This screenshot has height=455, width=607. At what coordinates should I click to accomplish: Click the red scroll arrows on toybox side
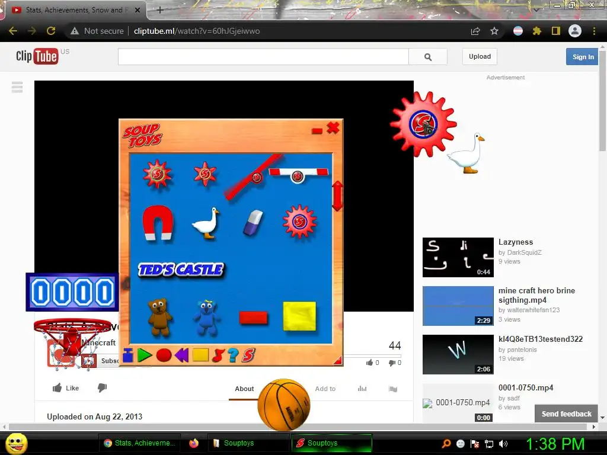(x=337, y=196)
